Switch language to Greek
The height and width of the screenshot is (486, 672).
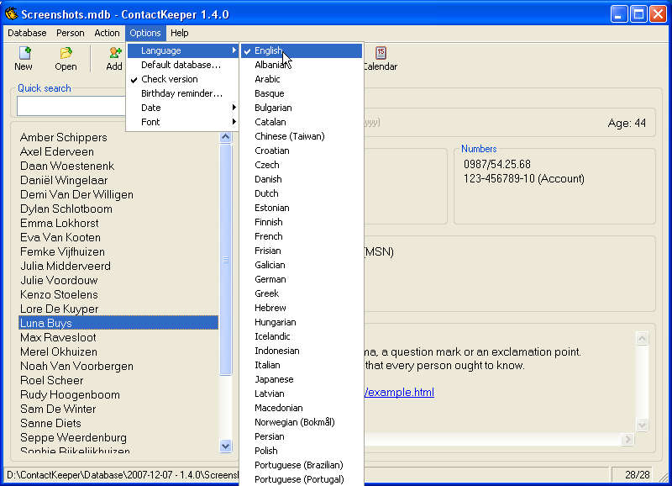tap(302, 293)
